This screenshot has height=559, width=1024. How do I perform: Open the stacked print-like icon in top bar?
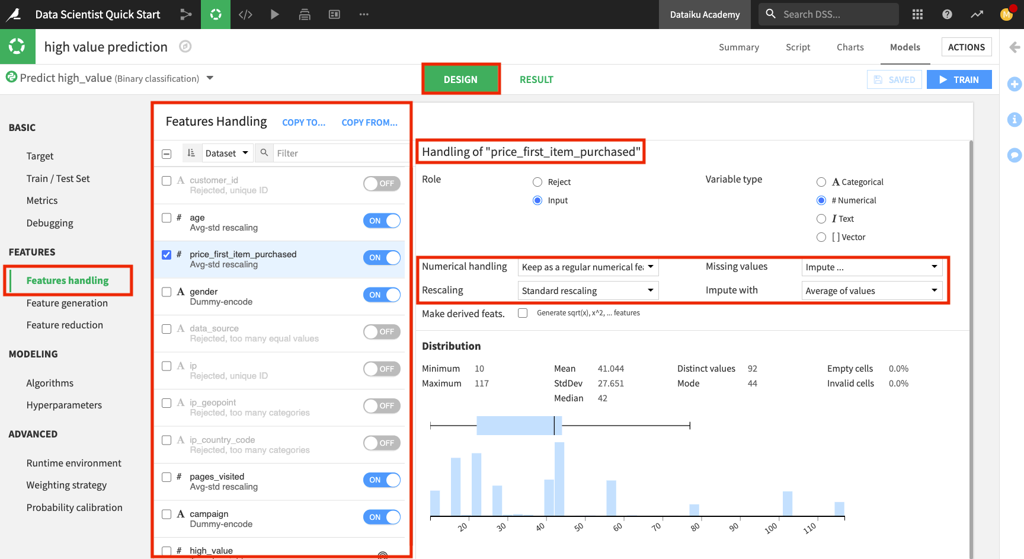click(305, 14)
